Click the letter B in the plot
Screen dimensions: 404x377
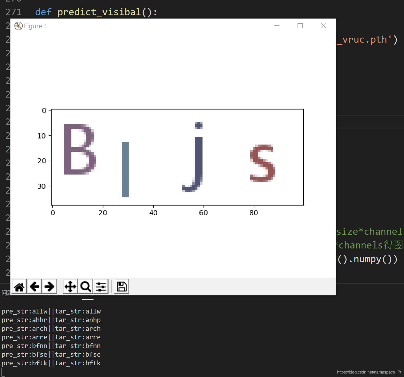tap(80, 149)
